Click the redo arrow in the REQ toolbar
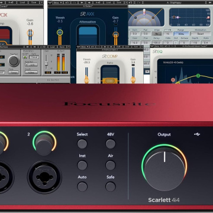This screenshot has height=213, width=213. (173, 46)
